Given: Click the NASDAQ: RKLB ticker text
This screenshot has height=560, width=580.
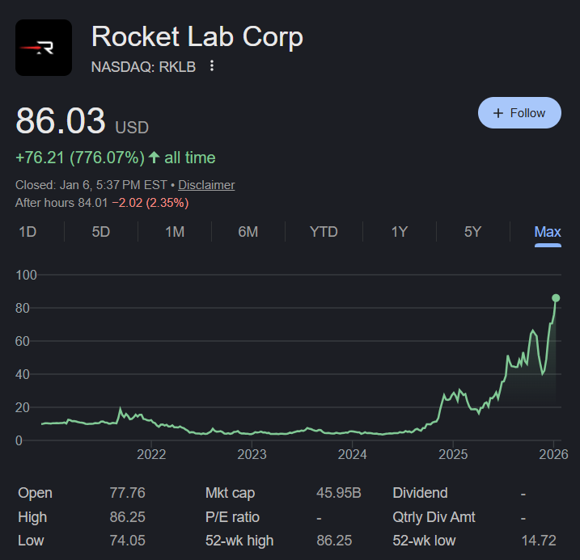Looking at the screenshot, I should 143,67.
